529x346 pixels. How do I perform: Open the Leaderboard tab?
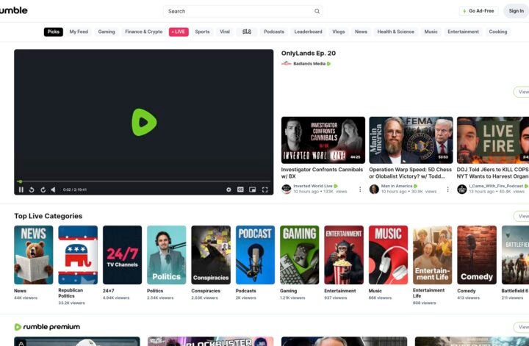[x=308, y=32]
